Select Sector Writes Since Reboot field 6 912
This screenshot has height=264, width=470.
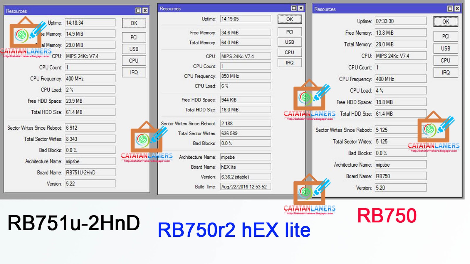(90, 128)
